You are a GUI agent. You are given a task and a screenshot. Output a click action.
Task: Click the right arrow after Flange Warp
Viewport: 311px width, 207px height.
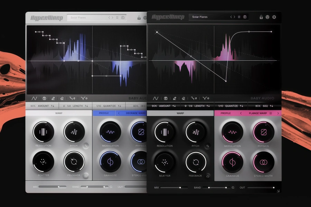pos(278,113)
